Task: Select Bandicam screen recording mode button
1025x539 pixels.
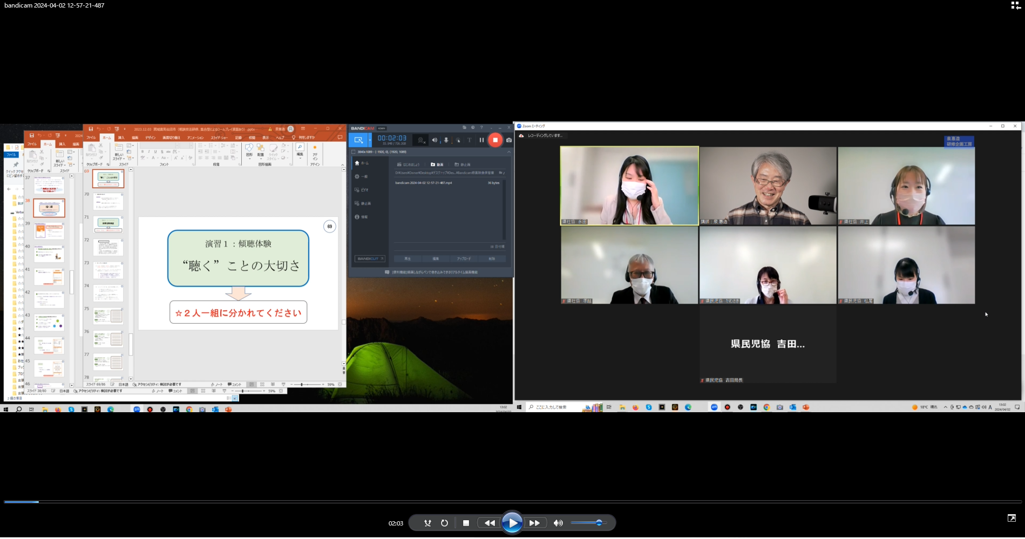Action: pyautogui.click(x=358, y=140)
